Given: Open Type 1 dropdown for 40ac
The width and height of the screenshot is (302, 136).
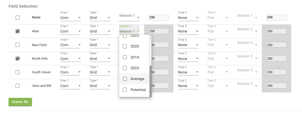Looking at the screenshot, I should click(100, 31).
